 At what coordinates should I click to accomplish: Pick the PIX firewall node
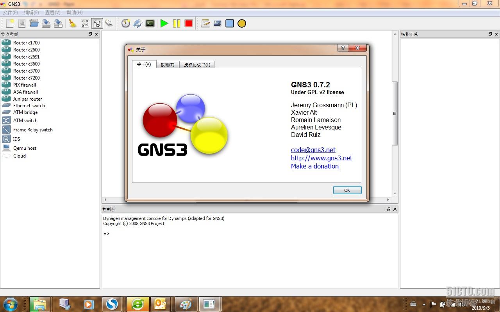click(24, 85)
